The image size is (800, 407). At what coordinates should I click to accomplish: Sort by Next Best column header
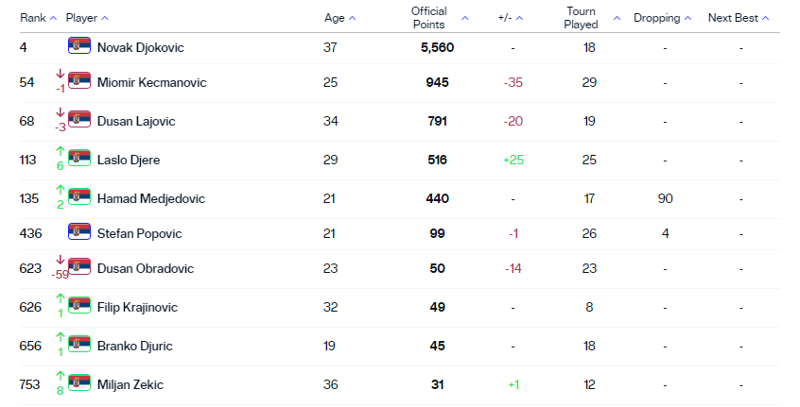[739, 18]
